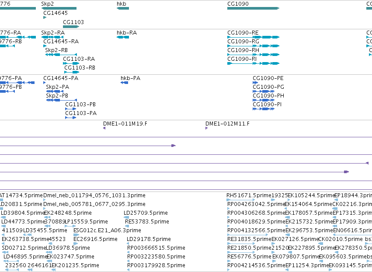Screen dimensions: 372x272
Task: Select EST ESG012c.E21_A06.3prime
Action: [107, 230]
